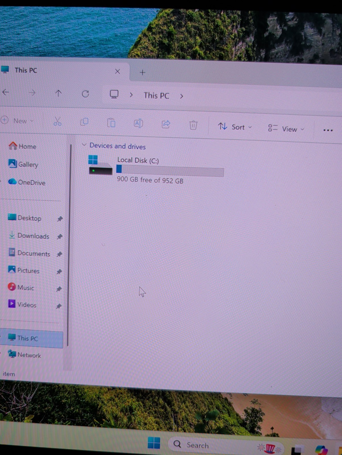The width and height of the screenshot is (342, 455).
Task: Open Network in navigation pane
Action: click(x=24, y=354)
